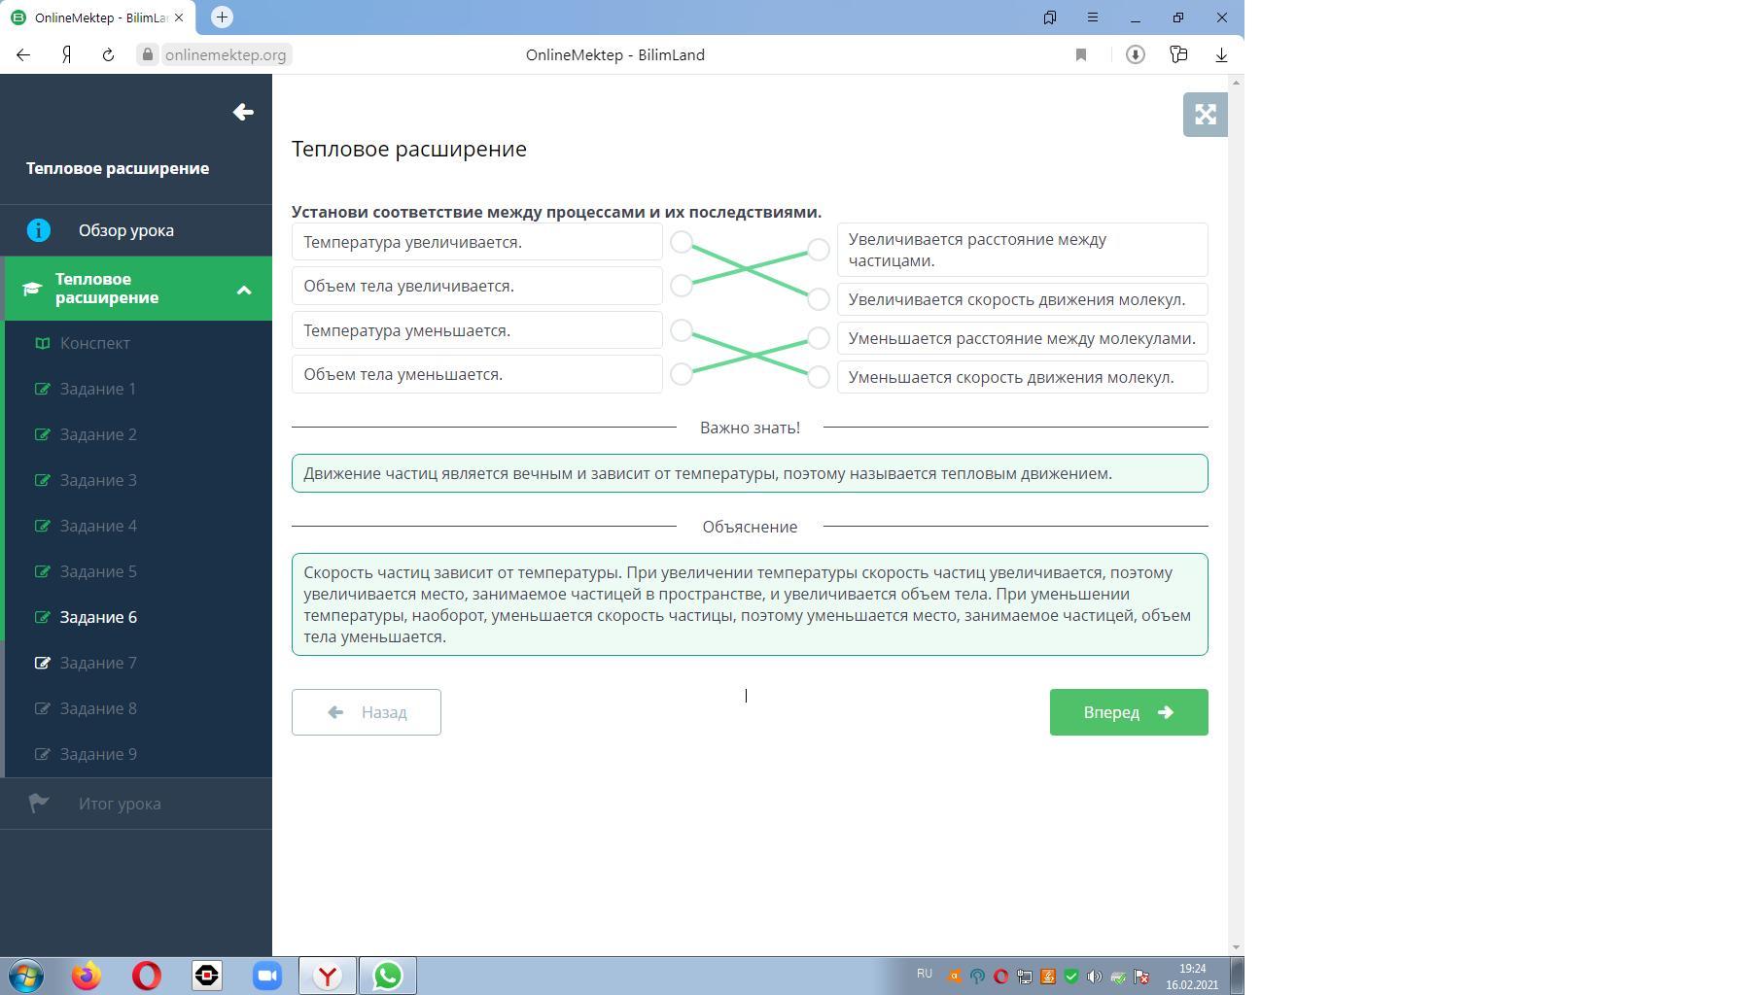Open a new browser tab
This screenshot has width=1752, height=995.
click(x=222, y=17)
